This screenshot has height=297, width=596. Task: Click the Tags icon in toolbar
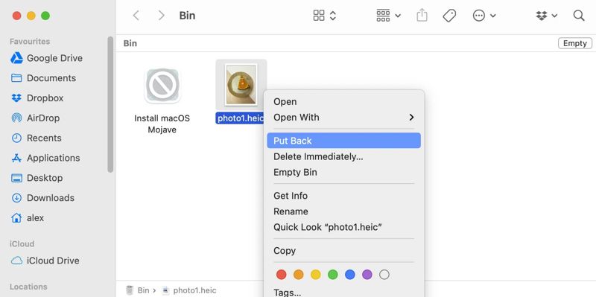pyautogui.click(x=449, y=16)
